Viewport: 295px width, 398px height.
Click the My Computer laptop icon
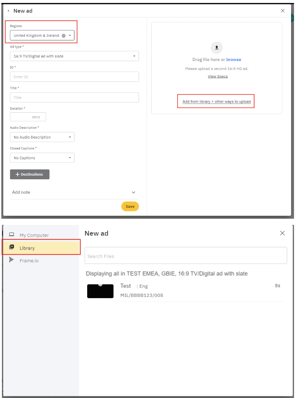point(11,235)
